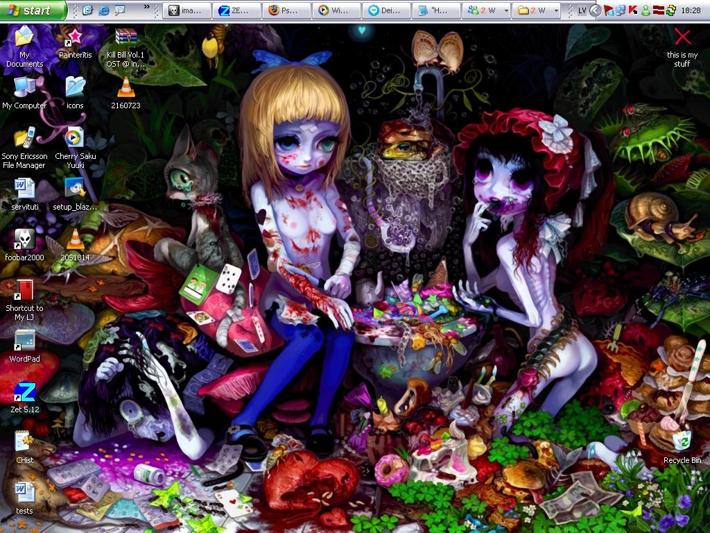
Task: Click the red flag tray icon
Action: tap(608, 10)
